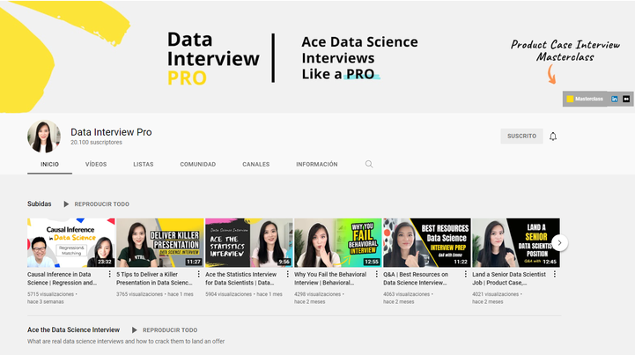This screenshot has height=355, width=635.
Task: Click title 'Land a Senior Data Scientist Job'
Action: click(509, 278)
